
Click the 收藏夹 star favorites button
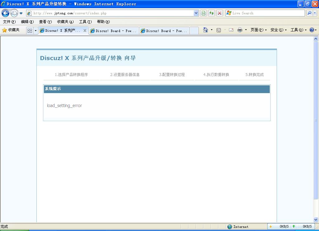click(11, 30)
